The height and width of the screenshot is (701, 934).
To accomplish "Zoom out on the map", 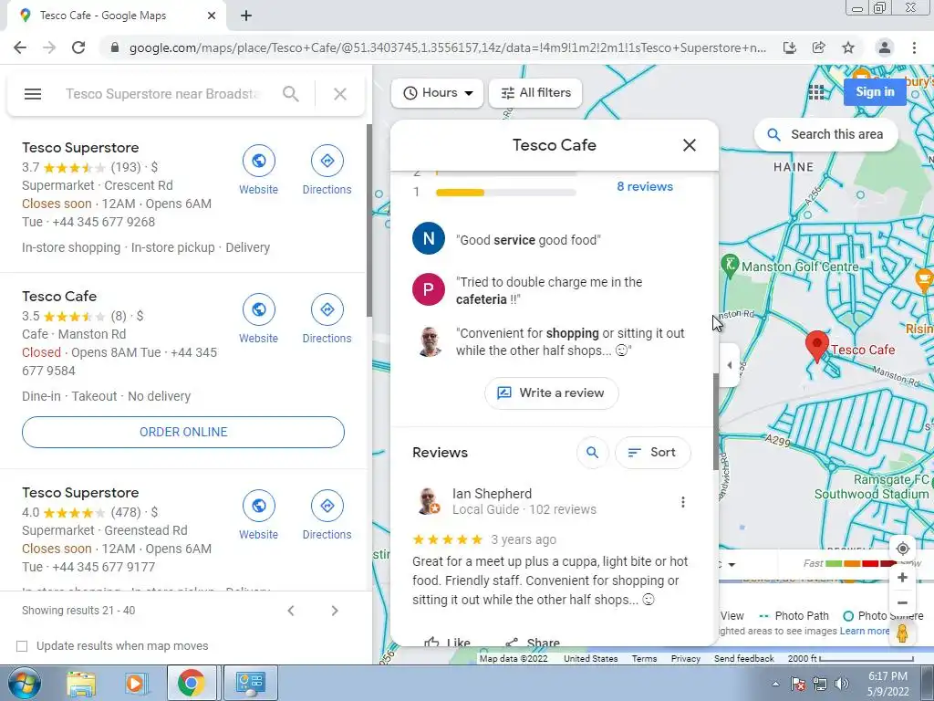I will (902, 602).
